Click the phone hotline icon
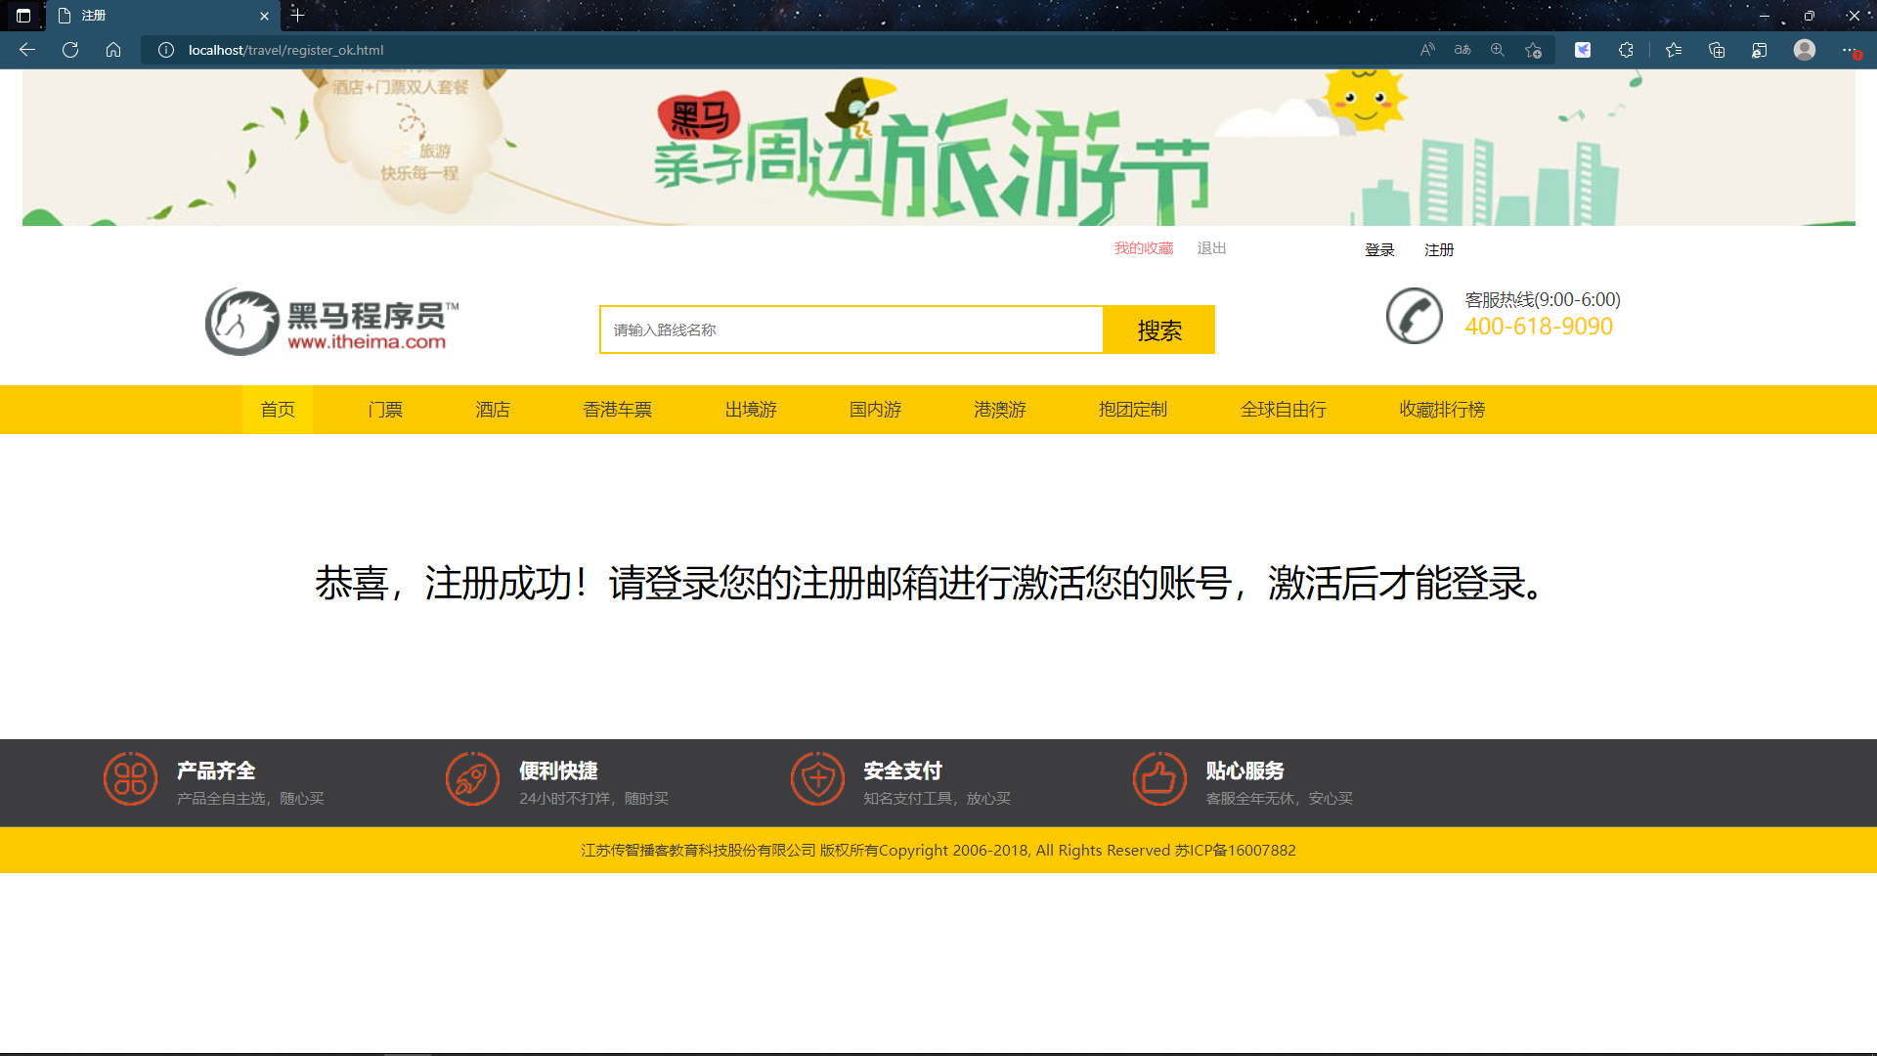This screenshot has height=1056, width=1877. (x=1414, y=316)
